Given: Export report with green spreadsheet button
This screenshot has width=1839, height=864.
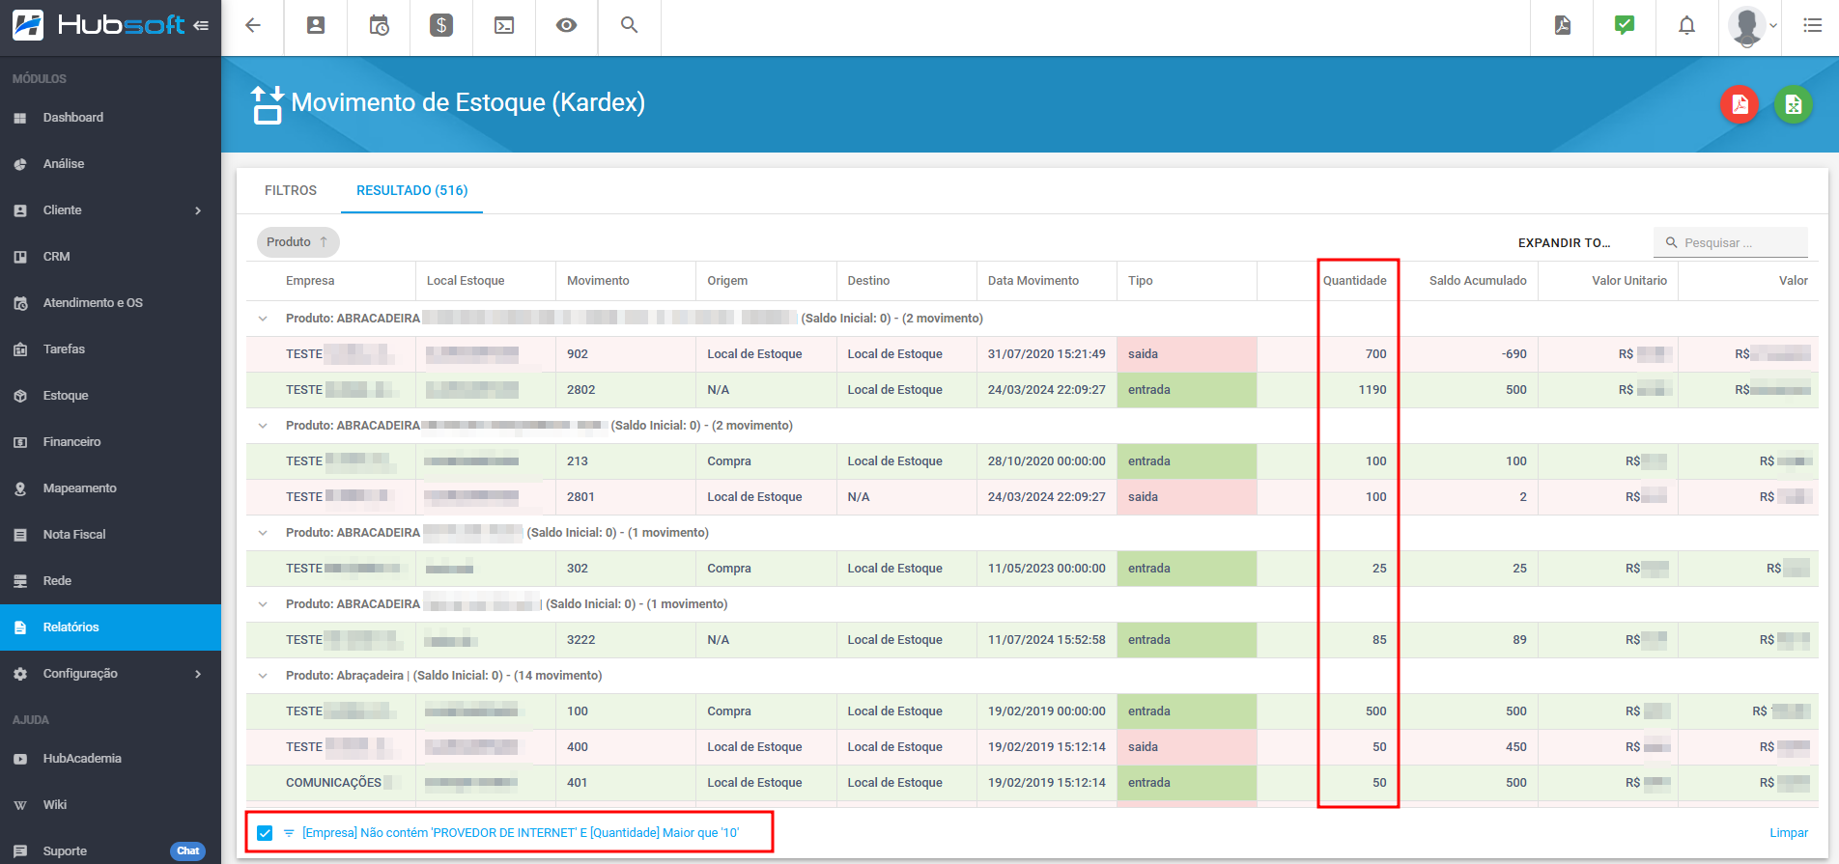Looking at the screenshot, I should click(x=1794, y=104).
